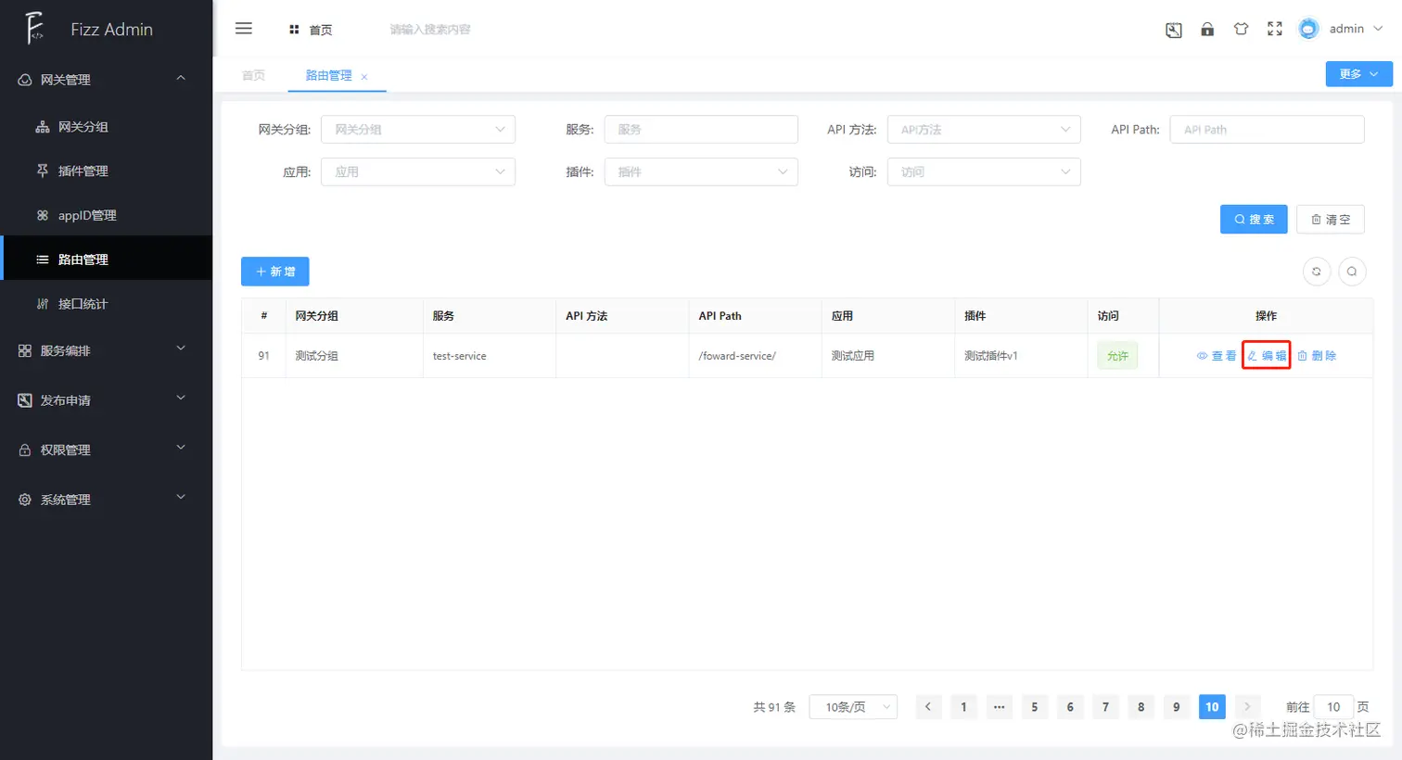Click the active page 10 button
The width and height of the screenshot is (1402, 760).
[x=1212, y=707]
